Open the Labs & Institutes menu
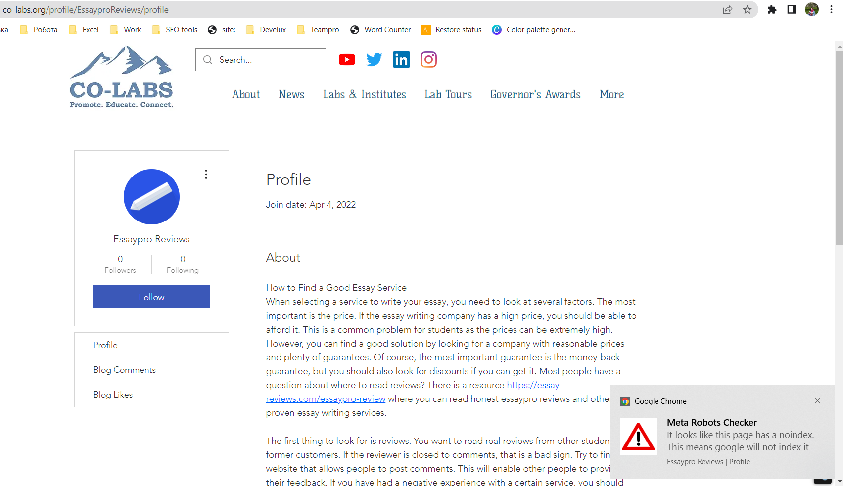This screenshot has height=486, width=843. point(365,94)
